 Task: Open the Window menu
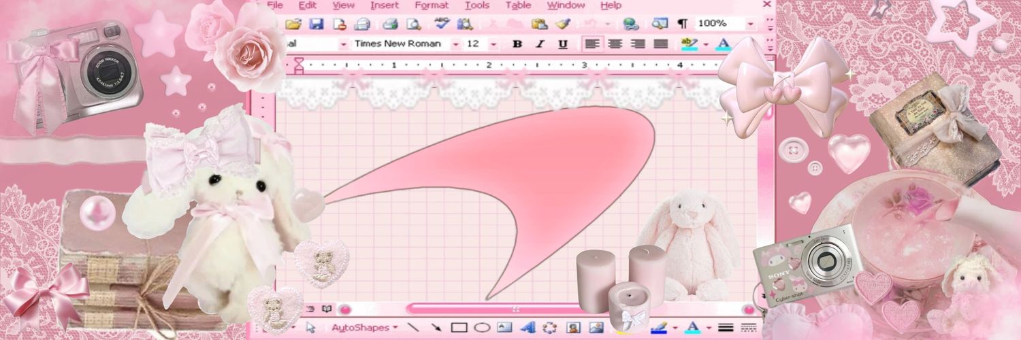[x=566, y=5]
